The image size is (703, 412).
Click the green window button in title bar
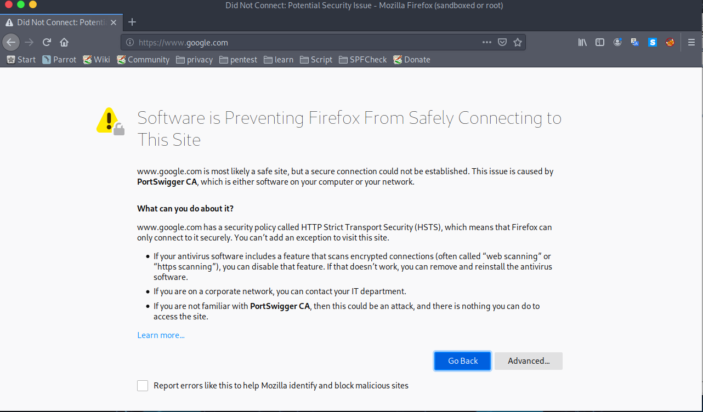21,4
